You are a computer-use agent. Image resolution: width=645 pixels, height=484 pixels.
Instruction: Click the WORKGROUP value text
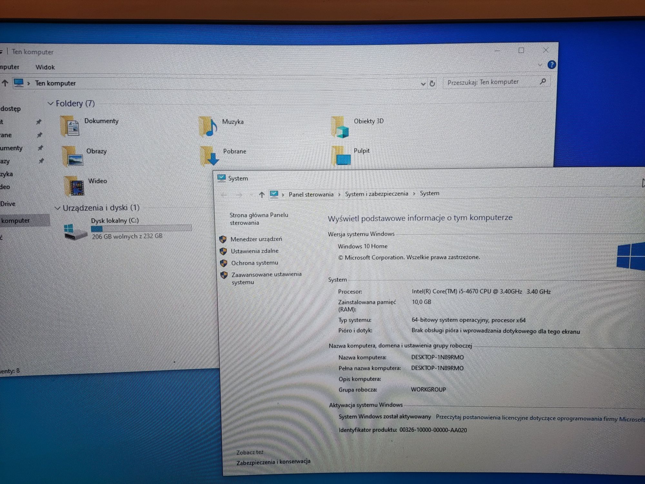pyautogui.click(x=428, y=389)
